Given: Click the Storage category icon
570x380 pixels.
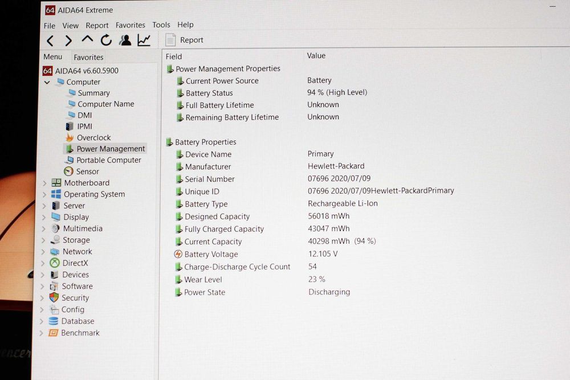Looking at the screenshot, I should (x=55, y=240).
